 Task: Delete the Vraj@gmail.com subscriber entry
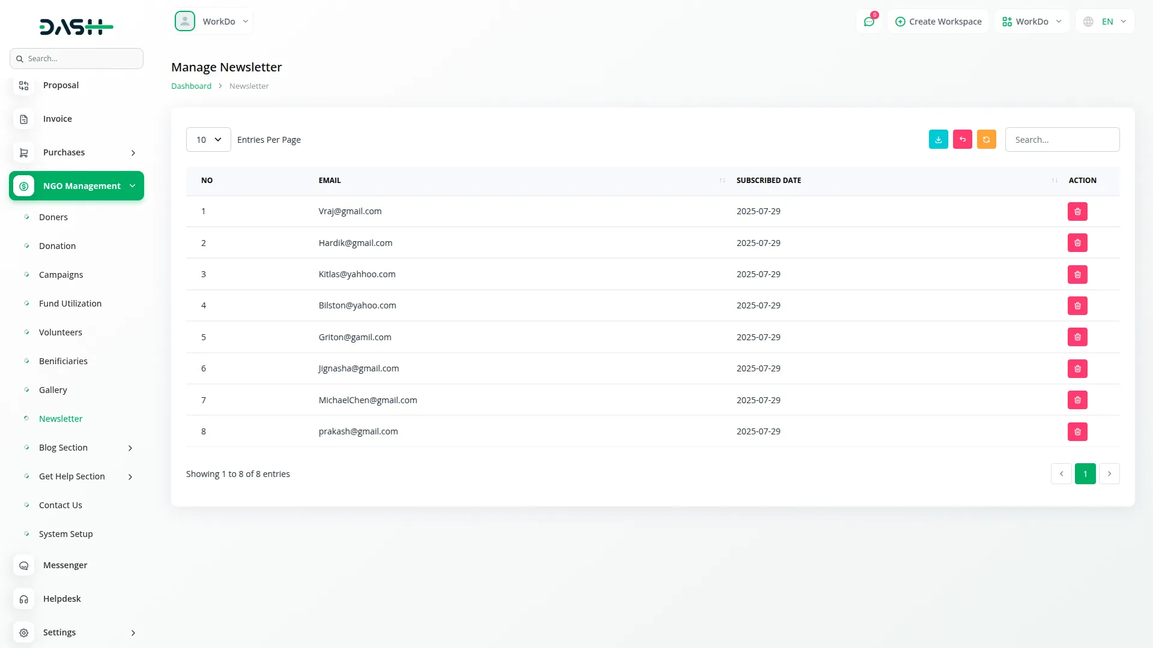coord(1077,211)
